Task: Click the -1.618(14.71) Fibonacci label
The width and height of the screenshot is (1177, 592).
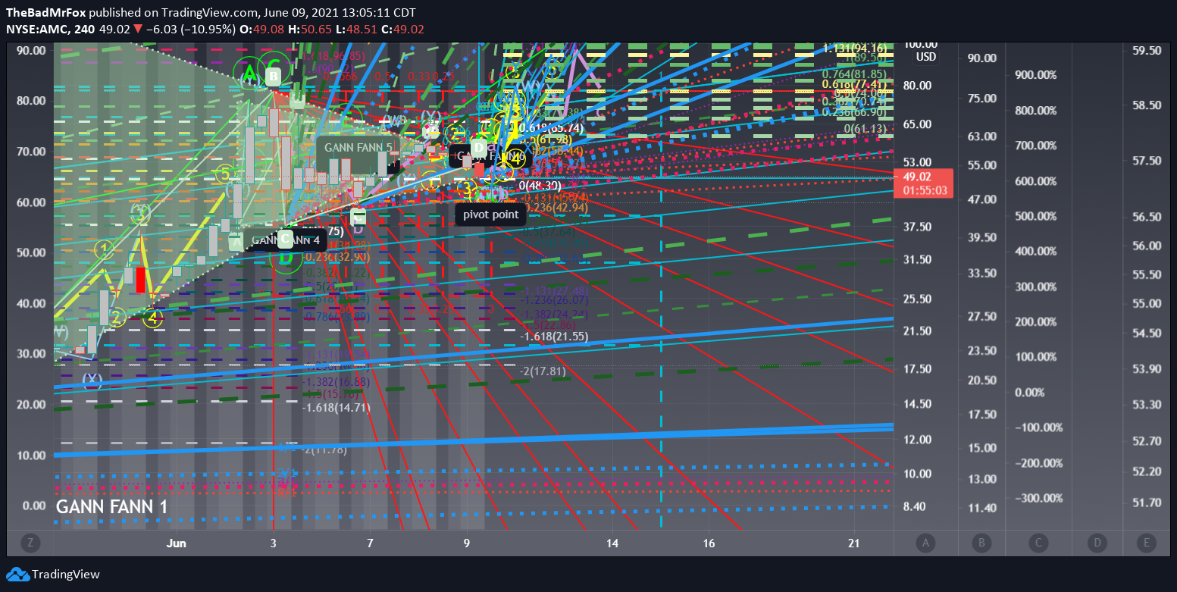Action: [x=337, y=408]
